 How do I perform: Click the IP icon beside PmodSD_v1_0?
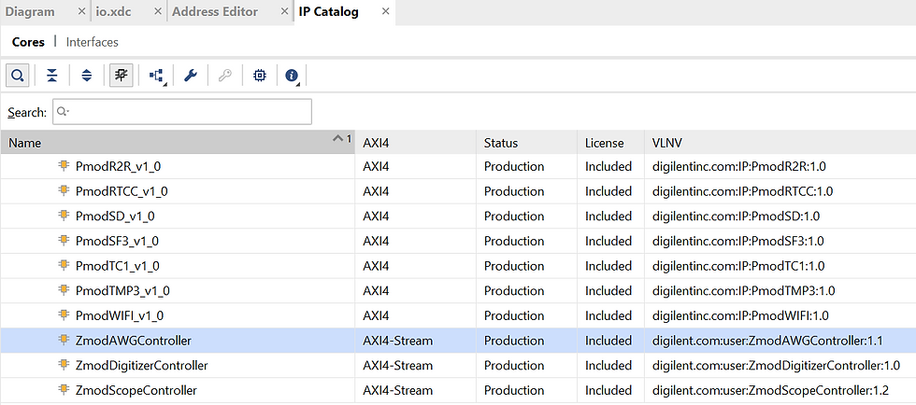tap(64, 216)
